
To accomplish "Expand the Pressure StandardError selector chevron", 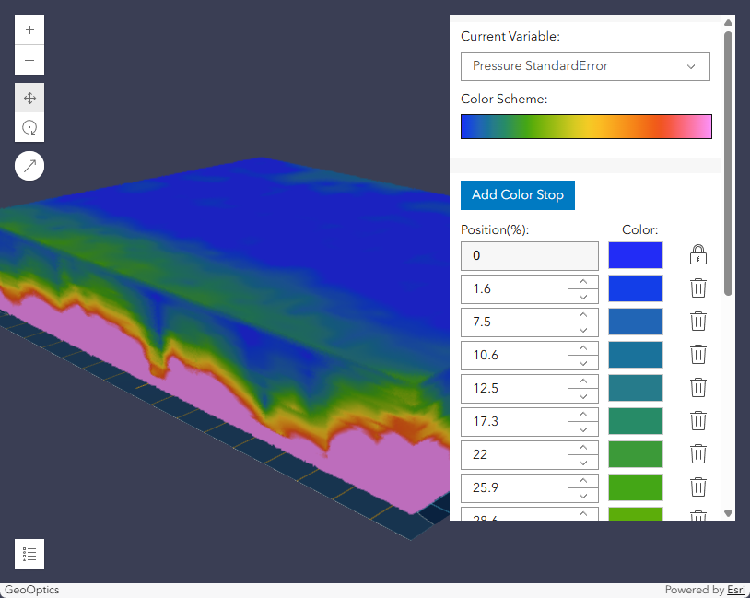I will pos(693,66).
